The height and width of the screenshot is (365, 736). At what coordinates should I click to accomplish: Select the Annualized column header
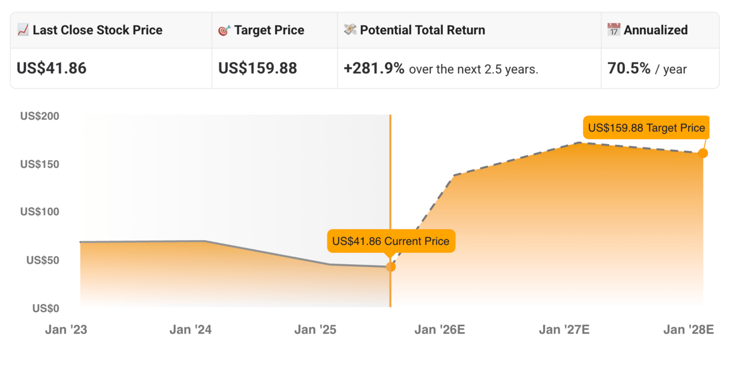(655, 30)
